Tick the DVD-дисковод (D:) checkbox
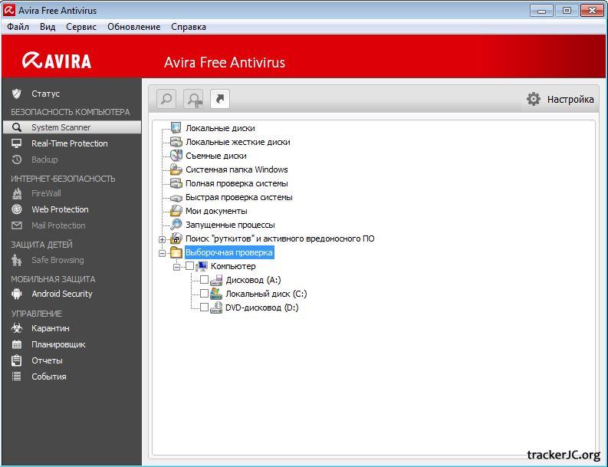Image resolution: width=608 pixels, height=467 pixels. (x=204, y=307)
